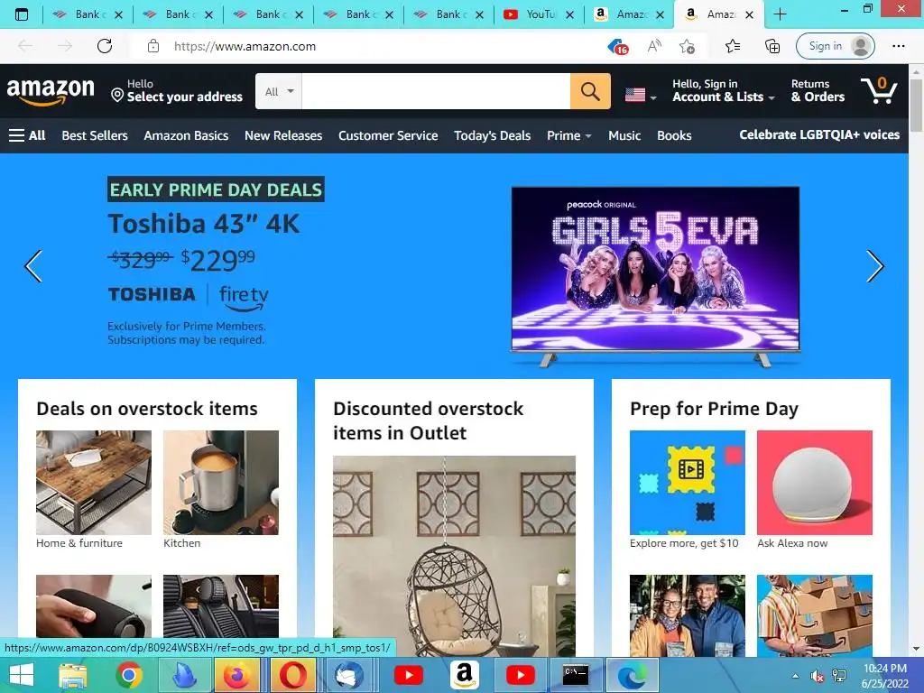Open a new browser tab
Image resolution: width=924 pixels, height=693 pixels.
(780, 14)
